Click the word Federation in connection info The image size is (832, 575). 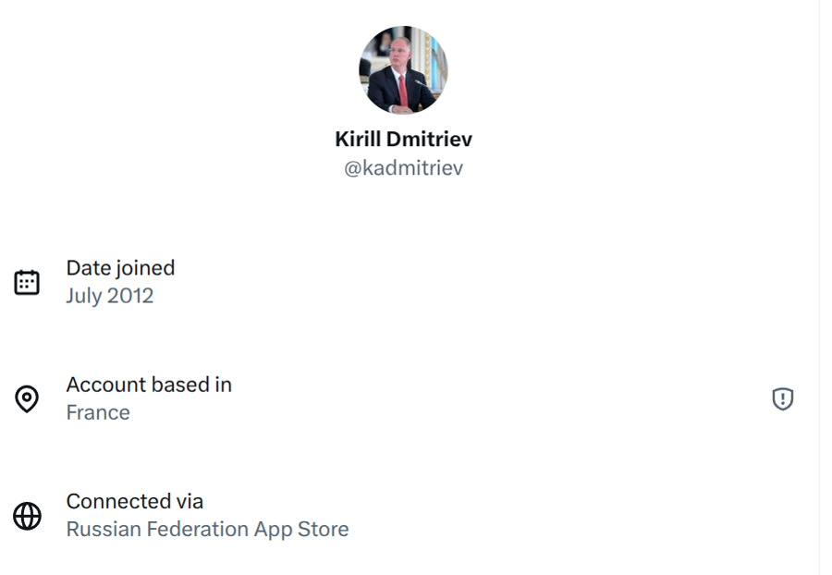tap(197, 530)
